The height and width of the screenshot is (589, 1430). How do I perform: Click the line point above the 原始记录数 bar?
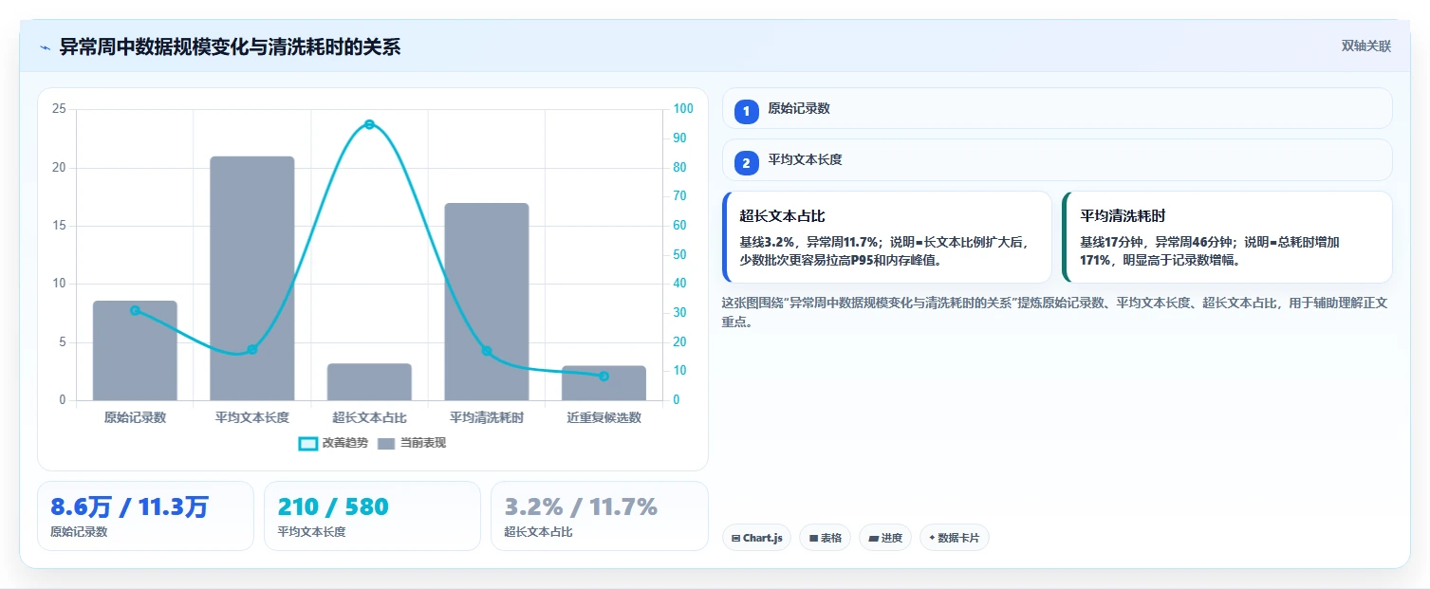tap(135, 311)
